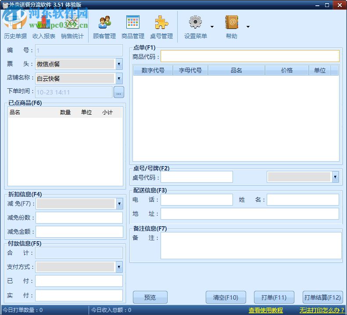
Task: Open the dropdown beside 桌号代码
Action: pos(335,177)
